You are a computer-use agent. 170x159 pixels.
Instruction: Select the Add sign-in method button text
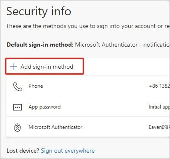coord(47,67)
